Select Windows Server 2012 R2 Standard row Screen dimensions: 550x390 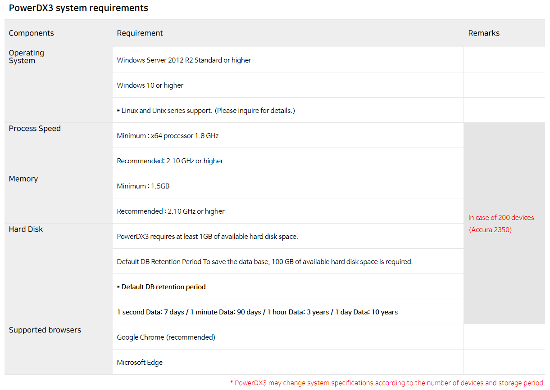(184, 60)
